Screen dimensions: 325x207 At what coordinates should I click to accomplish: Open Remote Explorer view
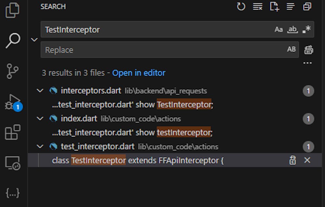click(13, 162)
